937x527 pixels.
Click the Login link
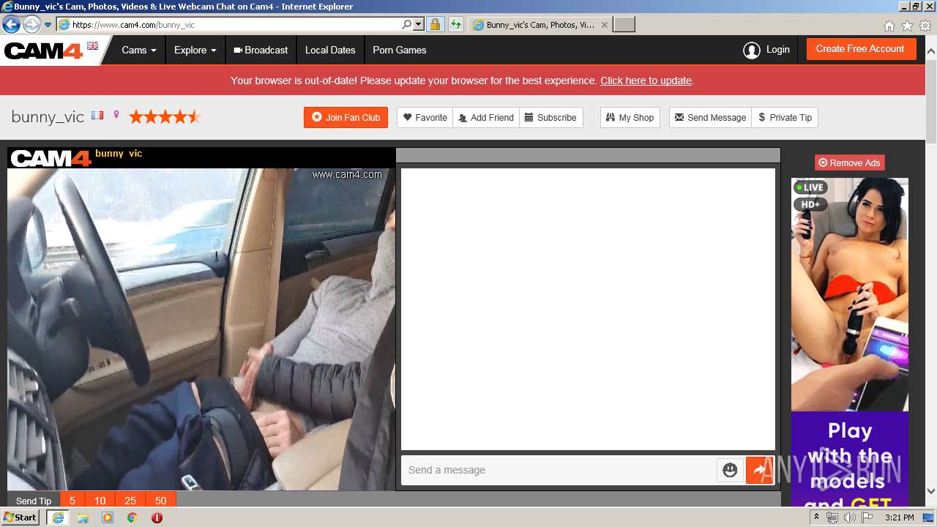tap(777, 50)
